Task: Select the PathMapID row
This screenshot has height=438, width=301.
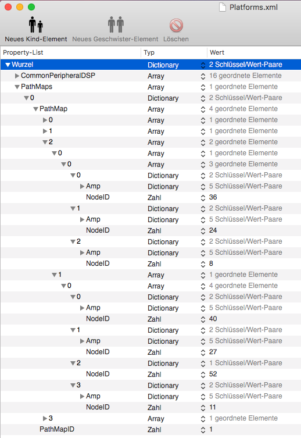Action: click(150, 429)
